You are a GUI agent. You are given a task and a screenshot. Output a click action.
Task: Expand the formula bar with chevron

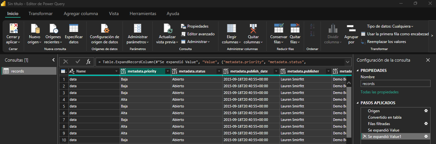coord(348,62)
